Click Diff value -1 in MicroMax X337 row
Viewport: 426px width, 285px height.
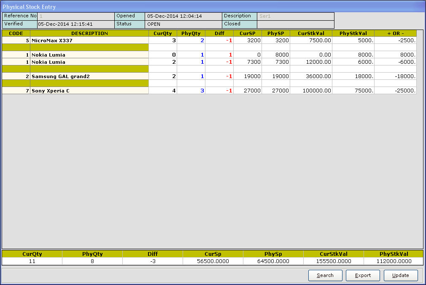pyautogui.click(x=219, y=41)
